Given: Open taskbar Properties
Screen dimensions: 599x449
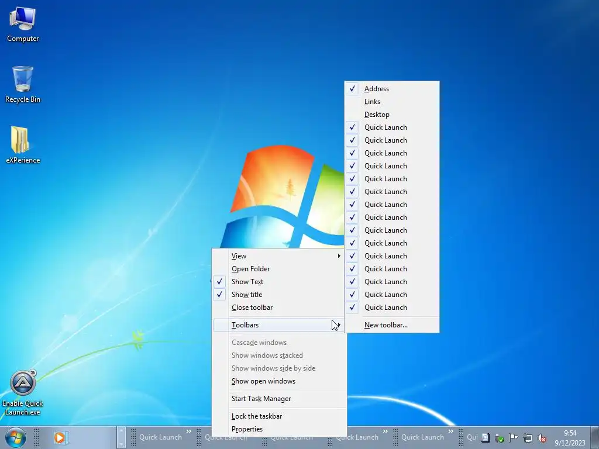Looking at the screenshot, I should [x=279, y=429].
